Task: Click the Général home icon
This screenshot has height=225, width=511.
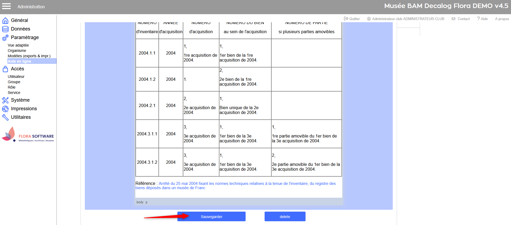Action: 5,21
